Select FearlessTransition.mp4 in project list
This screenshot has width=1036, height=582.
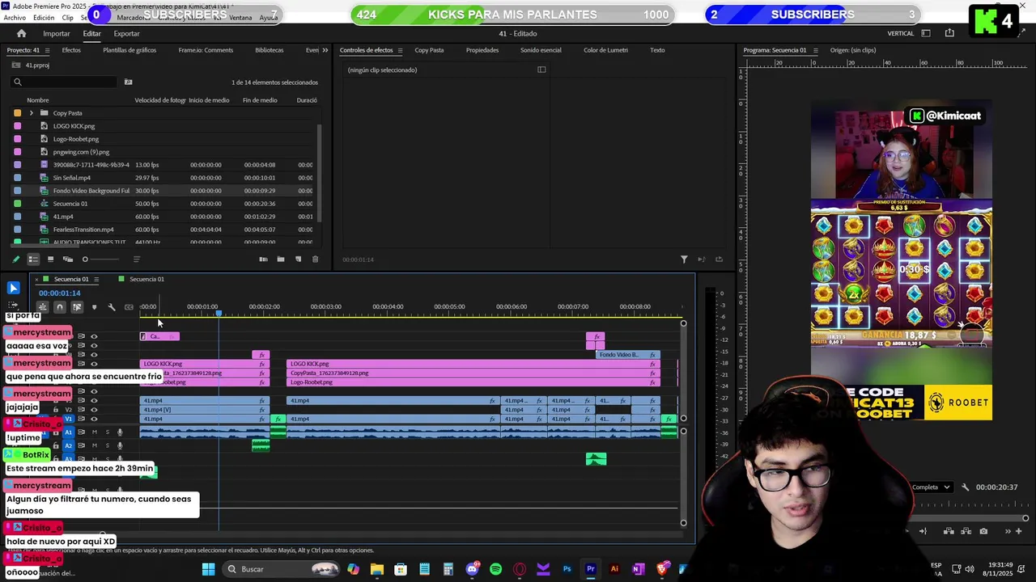click(x=83, y=230)
